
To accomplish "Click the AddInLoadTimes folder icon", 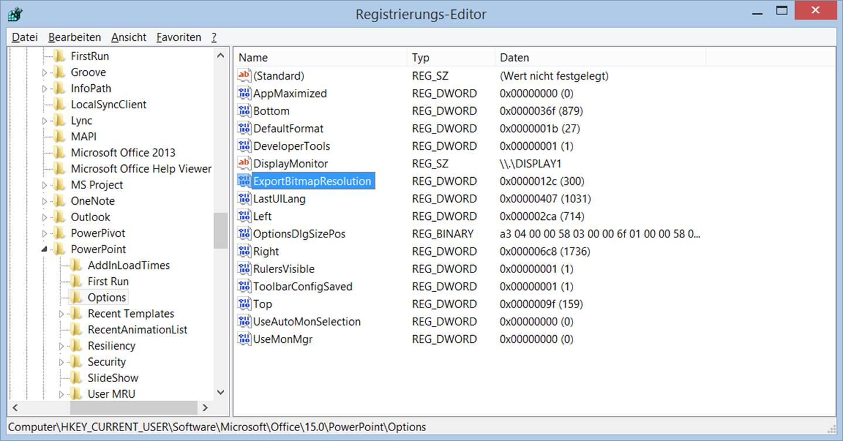I will point(76,265).
